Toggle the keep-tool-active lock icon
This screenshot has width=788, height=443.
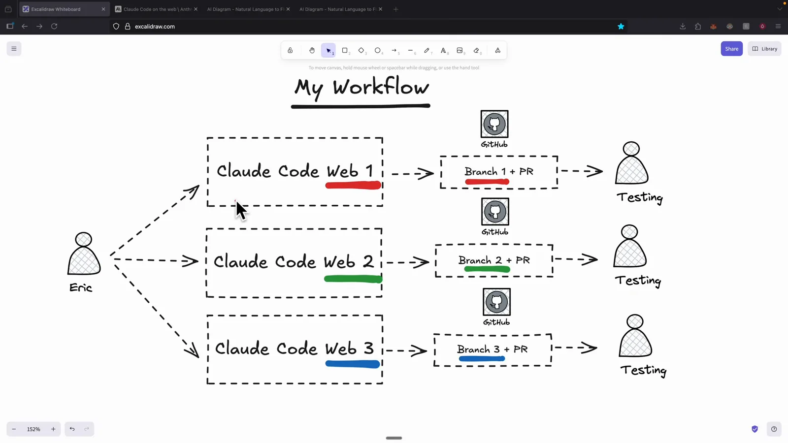point(290,51)
